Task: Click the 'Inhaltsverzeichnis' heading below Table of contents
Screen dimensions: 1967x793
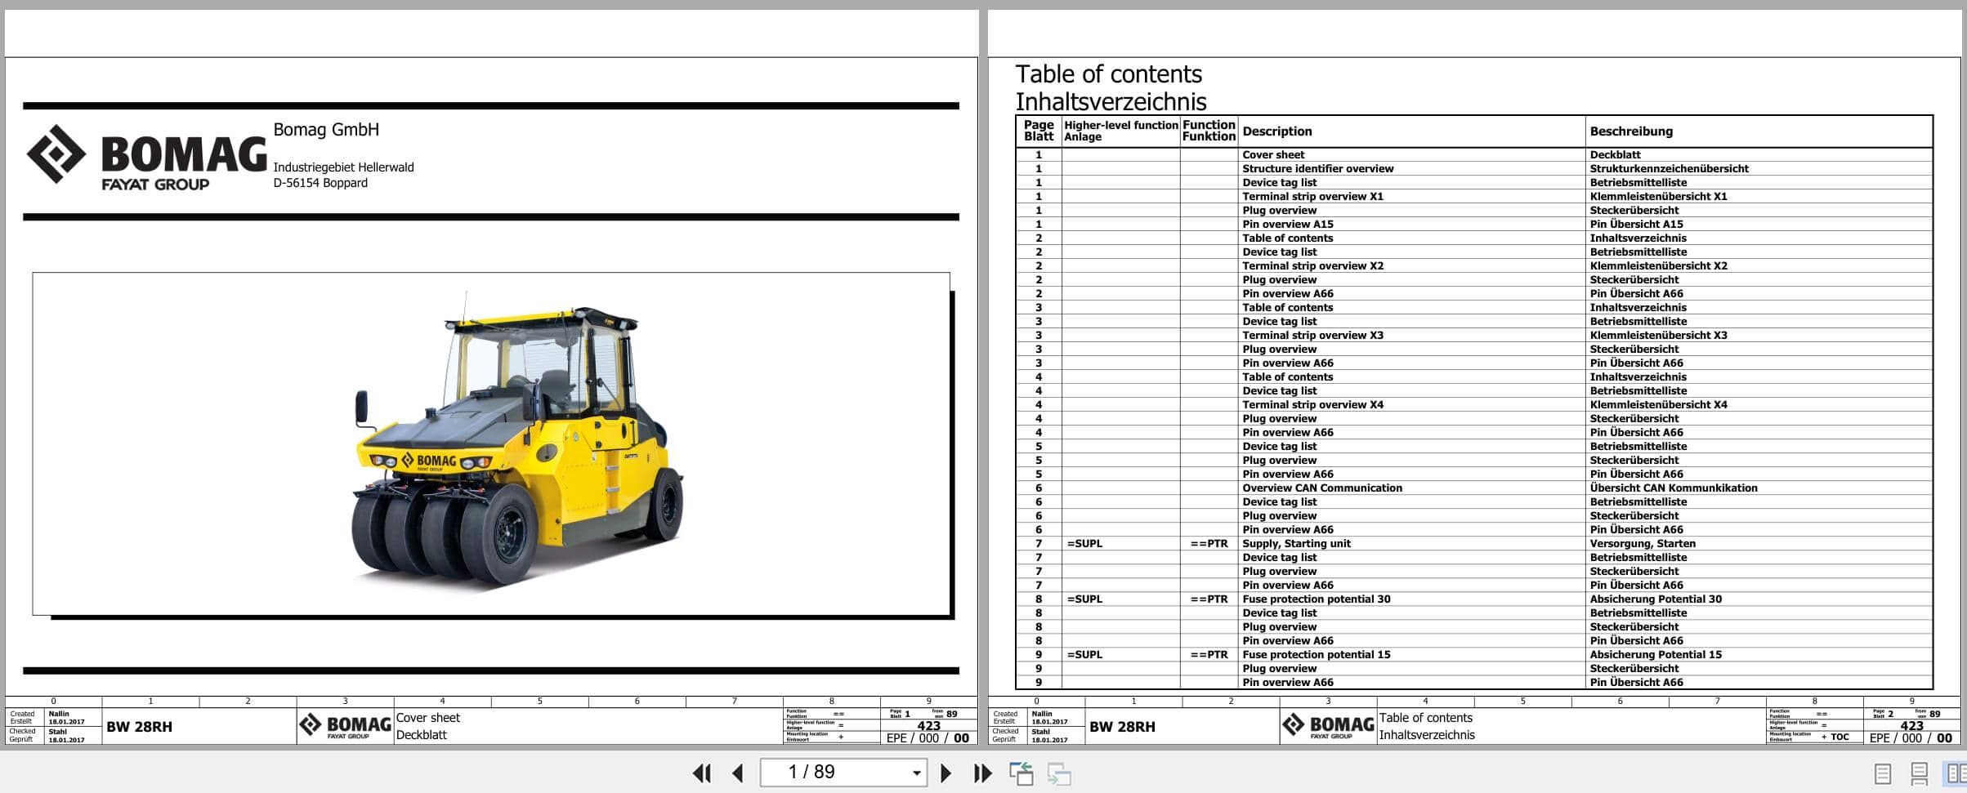Action: coord(1111,102)
